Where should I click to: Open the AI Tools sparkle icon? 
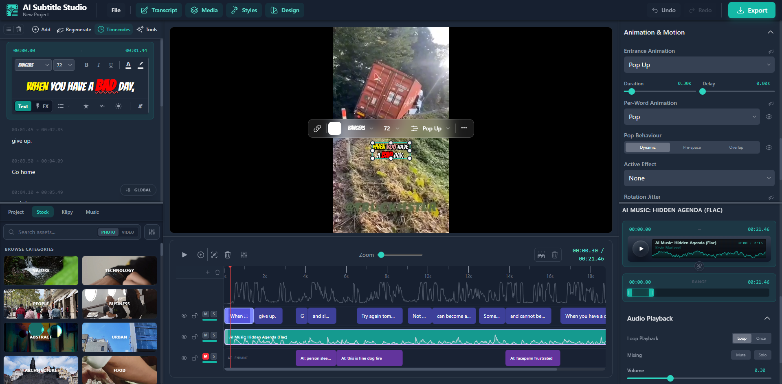(x=140, y=29)
